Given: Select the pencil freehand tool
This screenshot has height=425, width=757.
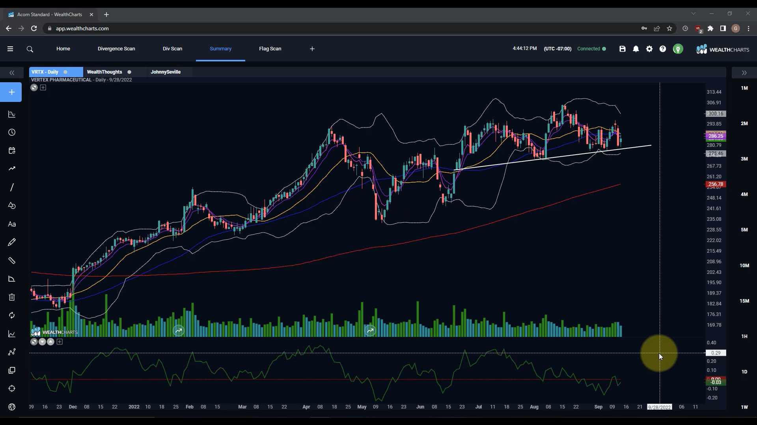Looking at the screenshot, I should click(12, 242).
